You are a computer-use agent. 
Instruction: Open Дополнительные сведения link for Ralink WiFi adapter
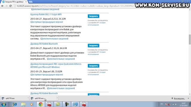pyautogui.click(x=54, y=39)
